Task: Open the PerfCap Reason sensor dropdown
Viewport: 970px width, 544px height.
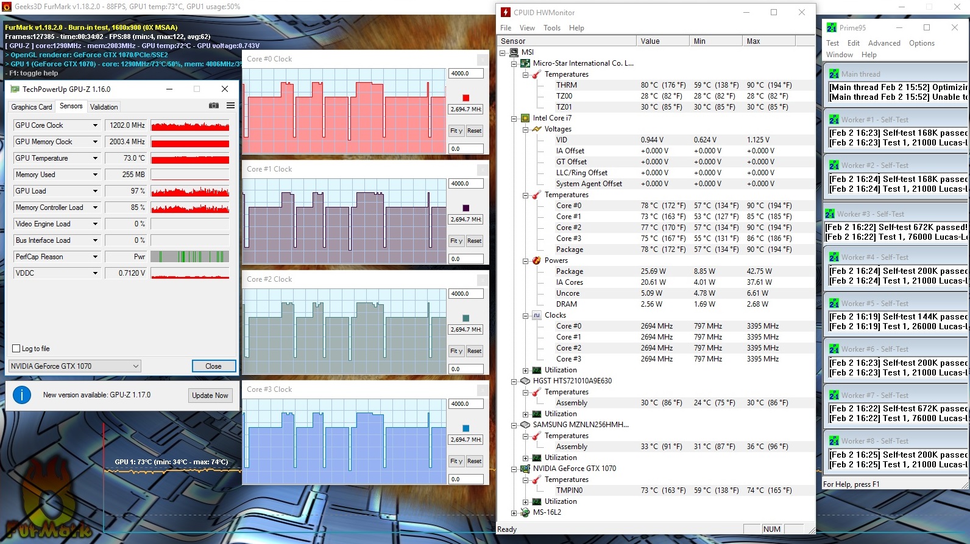Action: [x=95, y=257]
